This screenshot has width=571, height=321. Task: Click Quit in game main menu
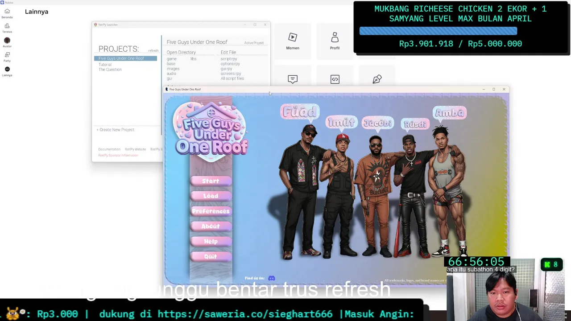click(x=211, y=257)
